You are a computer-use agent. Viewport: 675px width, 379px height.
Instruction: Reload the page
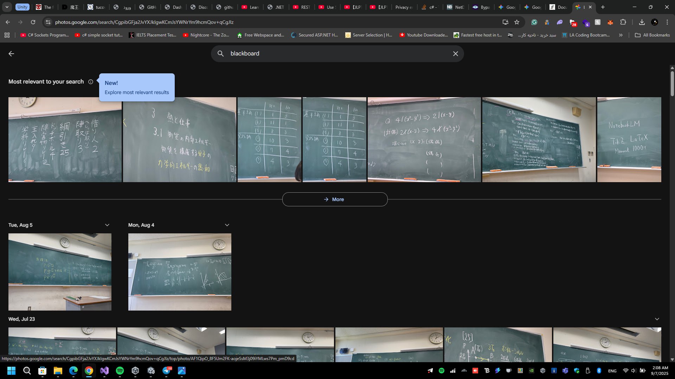(33, 22)
